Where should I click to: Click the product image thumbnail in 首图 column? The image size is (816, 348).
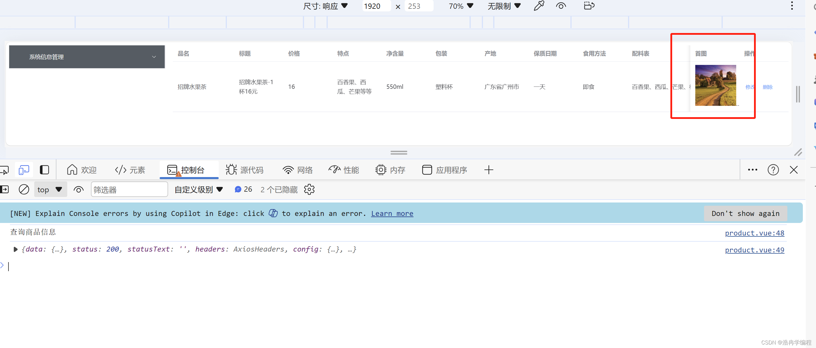(715, 85)
